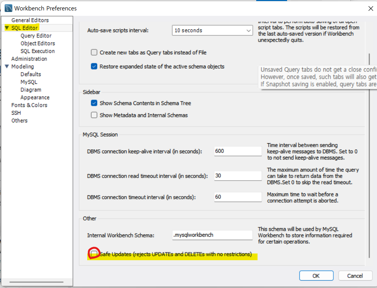This screenshot has width=377, height=288.
Task: Open Object Editors preferences page
Action: tap(38, 43)
